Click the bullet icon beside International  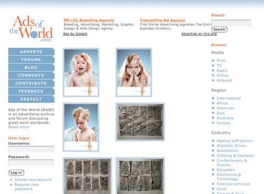213,98
